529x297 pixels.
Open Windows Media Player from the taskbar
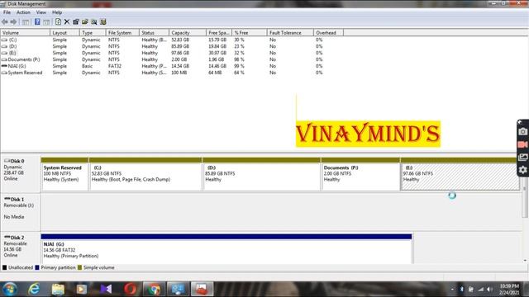point(81,289)
